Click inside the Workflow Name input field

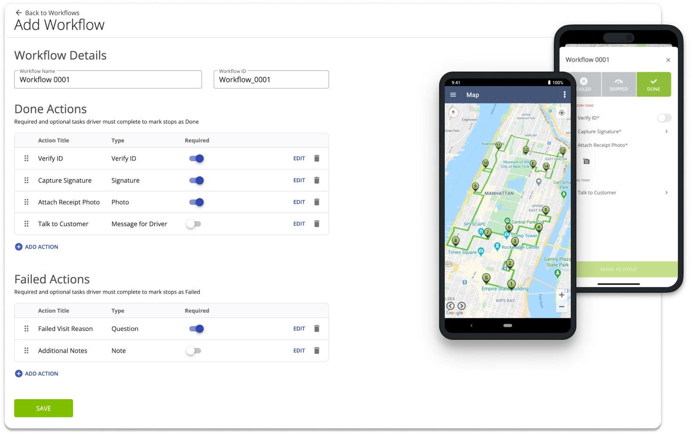108,80
